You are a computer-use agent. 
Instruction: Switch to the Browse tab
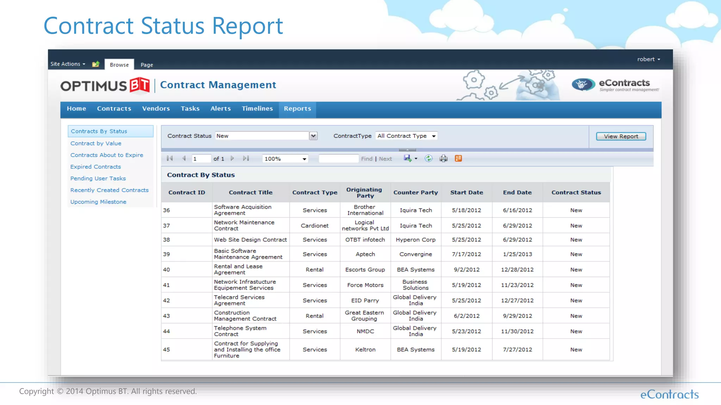point(119,65)
